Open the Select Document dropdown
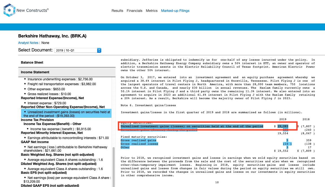The width and height of the screenshot is (325, 187). coord(77,50)
